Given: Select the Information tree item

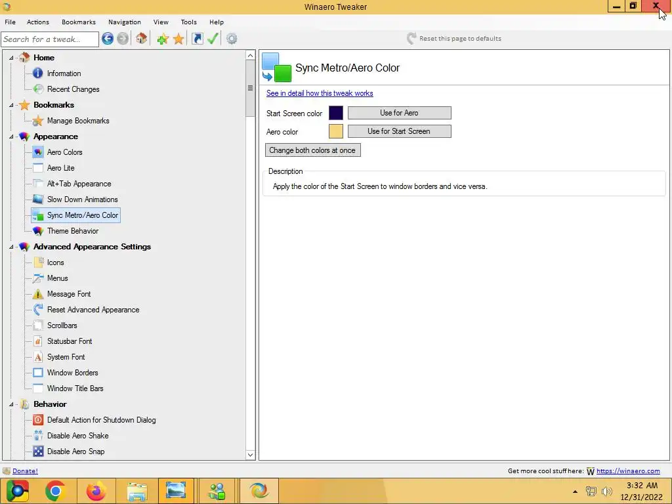Looking at the screenshot, I should tap(64, 73).
